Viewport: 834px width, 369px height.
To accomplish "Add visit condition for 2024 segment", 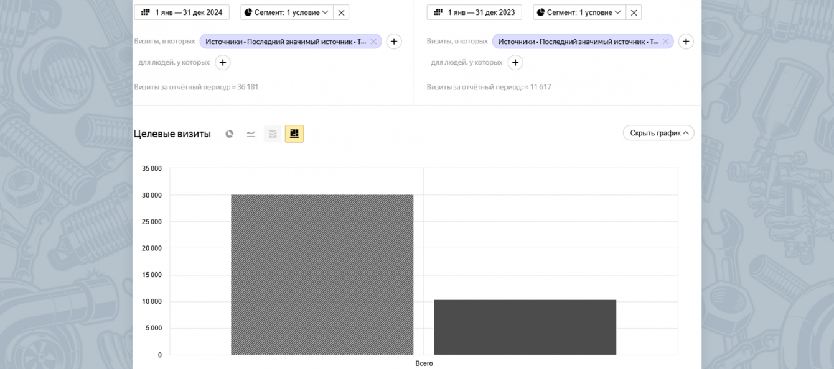I will click(x=394, y=42).
